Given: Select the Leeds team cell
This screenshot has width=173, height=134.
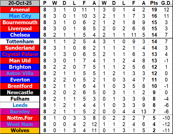Looking at the screenshot, I should (20, 105).
